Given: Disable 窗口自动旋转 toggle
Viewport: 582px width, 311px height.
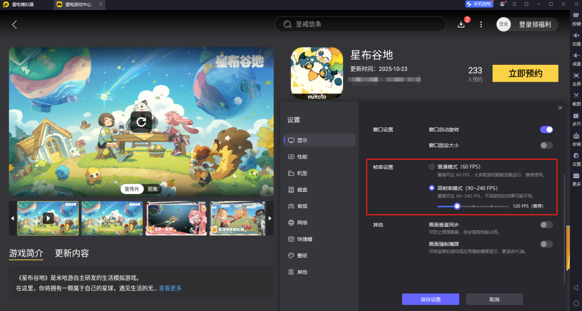Looking at the screenshot, I should 546,130.
